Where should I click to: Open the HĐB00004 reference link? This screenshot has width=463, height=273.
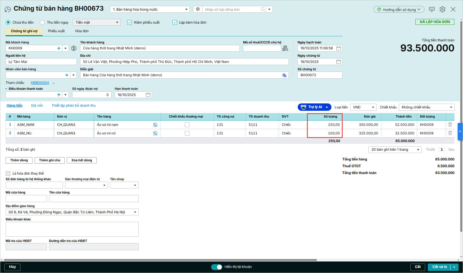tap(40, 83)
